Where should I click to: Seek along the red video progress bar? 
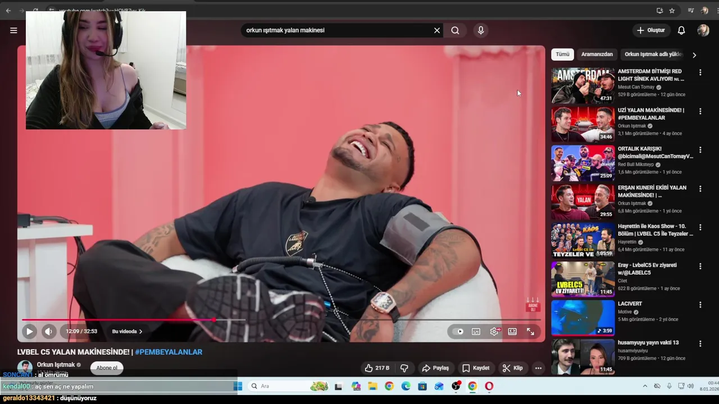[281, 320]
